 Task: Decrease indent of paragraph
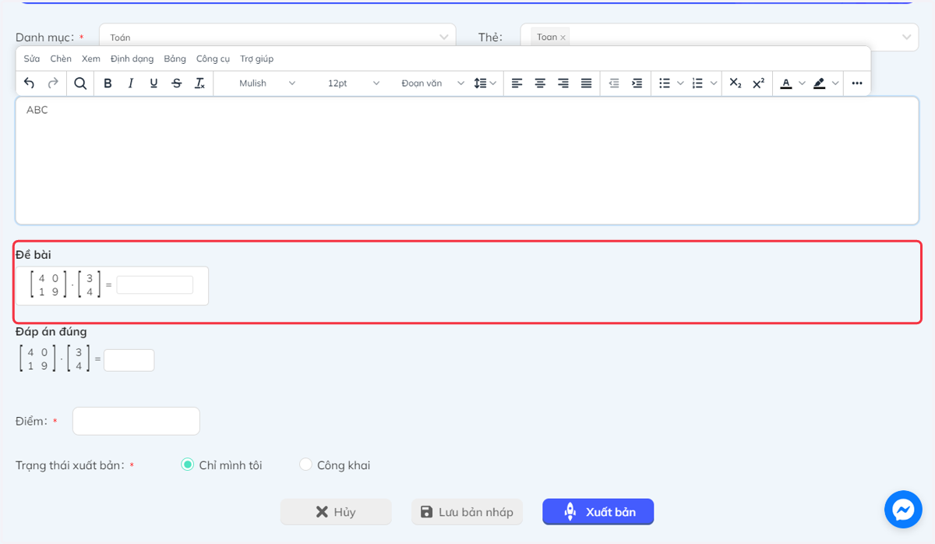pyautogui.click(x=614, y=83)
